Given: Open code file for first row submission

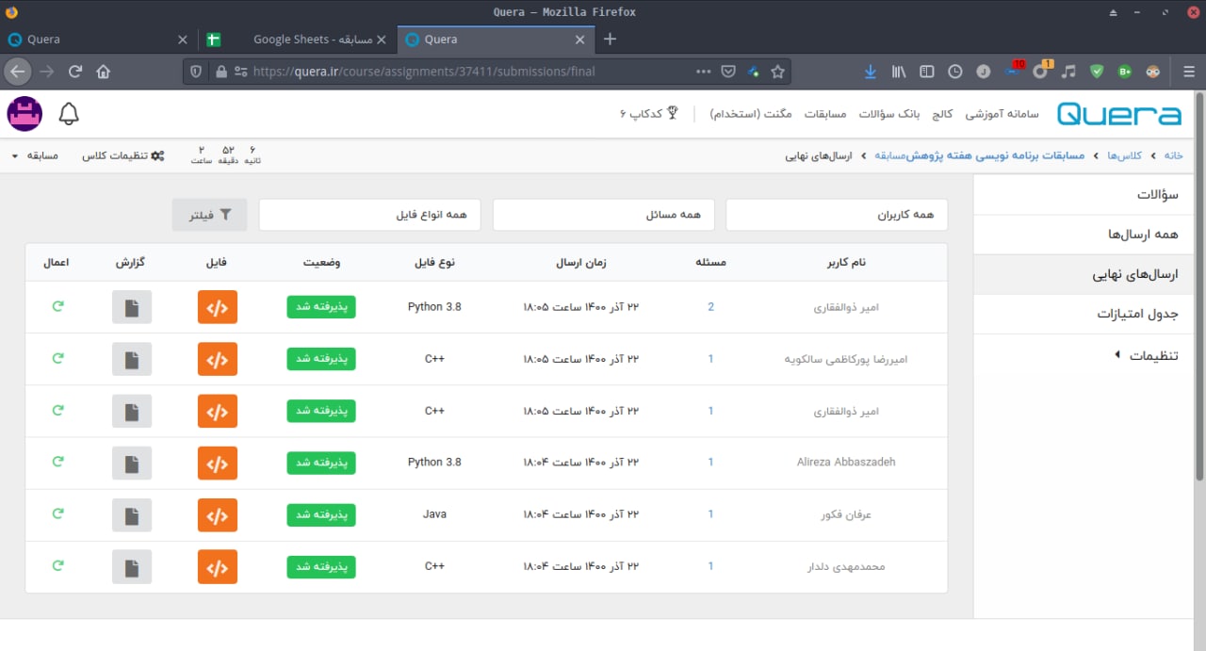Looking at the screenshot, I should point(217,307).
